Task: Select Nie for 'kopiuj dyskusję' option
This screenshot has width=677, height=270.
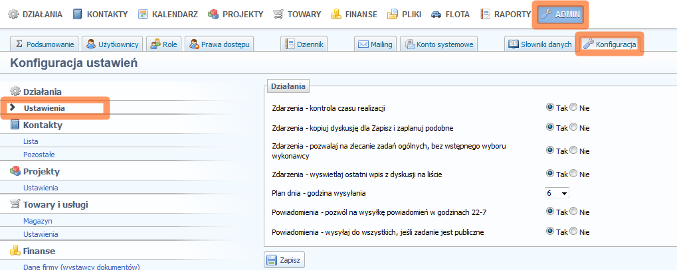Action: (x=574, y=127)
